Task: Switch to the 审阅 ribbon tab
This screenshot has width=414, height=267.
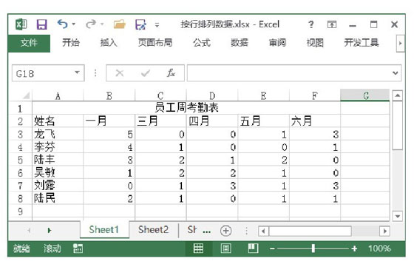Action: 277,42
